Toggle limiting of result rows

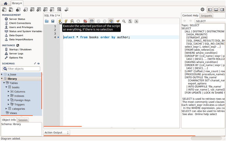(x=92, y=21)
